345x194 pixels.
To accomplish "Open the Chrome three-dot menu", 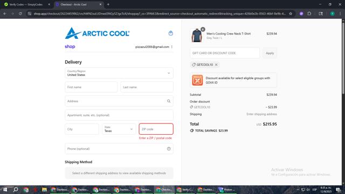I will (x=340, y=13).
